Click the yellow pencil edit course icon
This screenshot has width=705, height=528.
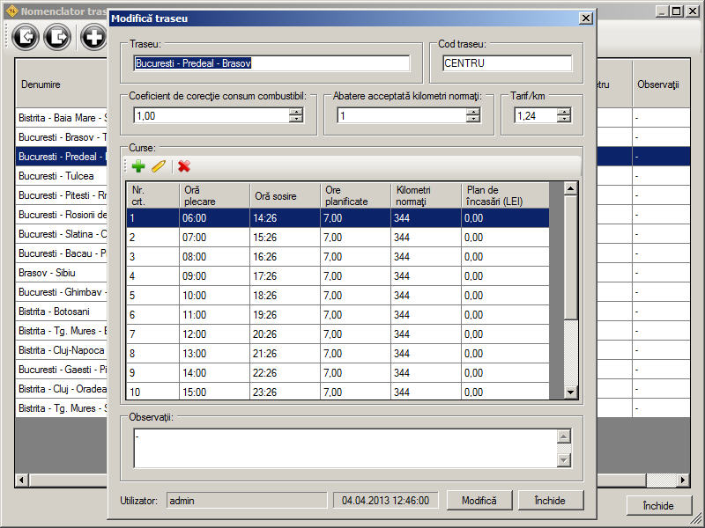pyautogui.click(x=159, y=166)
